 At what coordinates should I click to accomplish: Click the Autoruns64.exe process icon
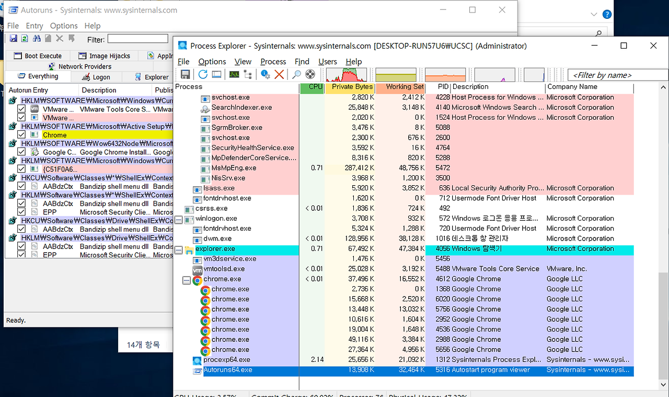[197, 371]
